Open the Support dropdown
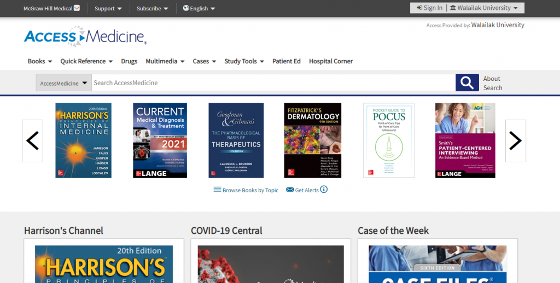 (x=108, y=8)
